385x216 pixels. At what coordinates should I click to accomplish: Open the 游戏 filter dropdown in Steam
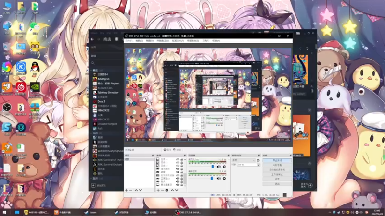[106, 56]
